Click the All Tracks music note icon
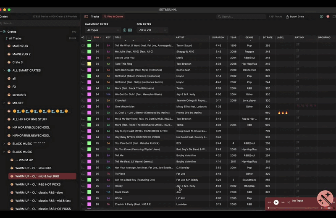The height and width of the screenshot is (218, 336). pyautogui.click(x=6, y=38)
